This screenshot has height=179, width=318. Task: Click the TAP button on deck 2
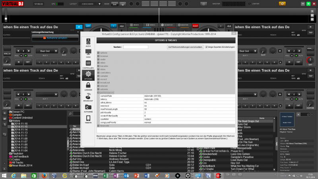point(310,33)
